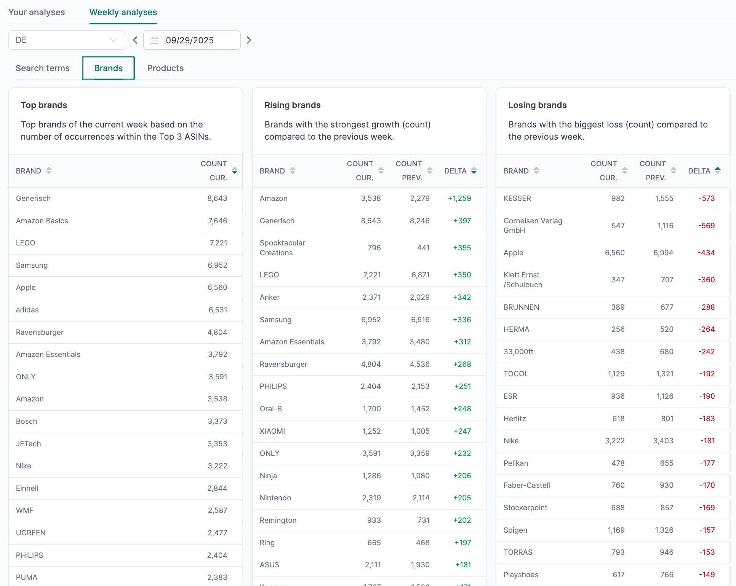
Task: Open the Products tab
Action: 165,68
